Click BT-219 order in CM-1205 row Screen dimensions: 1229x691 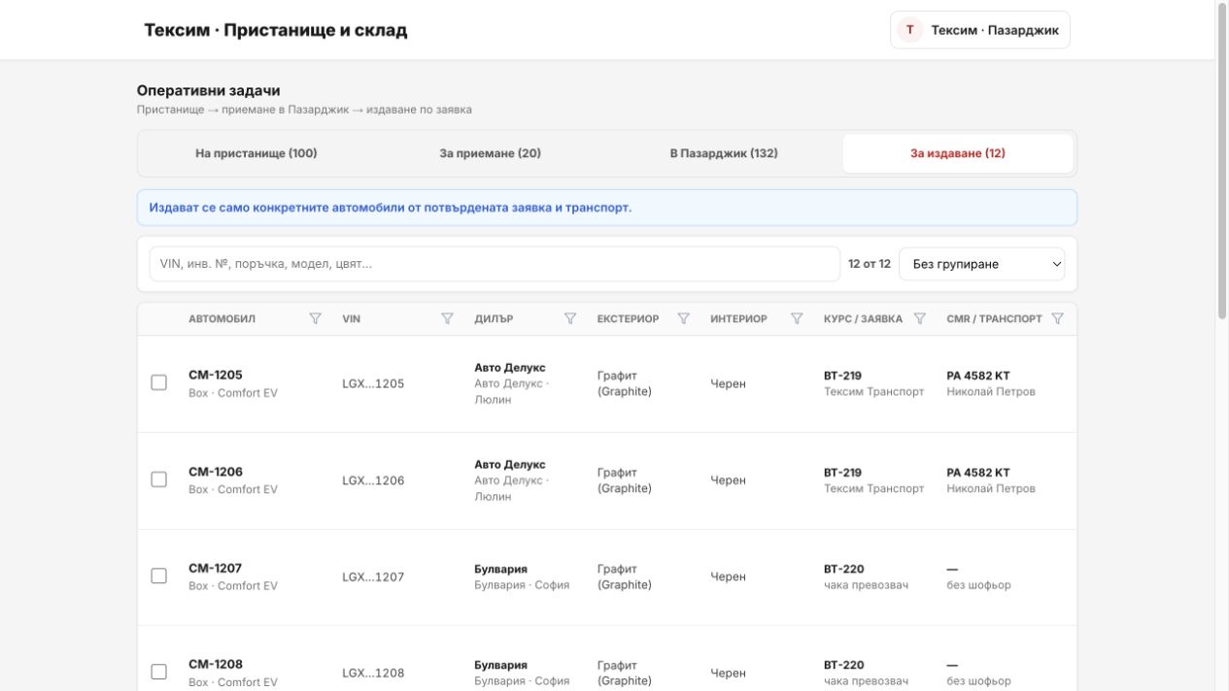(x=842, y=376)
